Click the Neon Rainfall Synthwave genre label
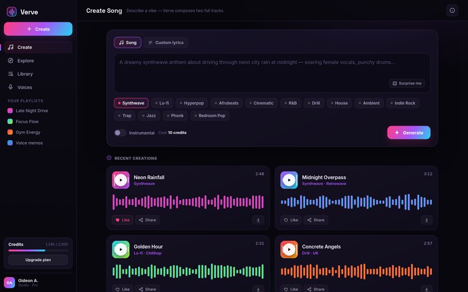This screenshot has height=292, width=468. point(144,184)
